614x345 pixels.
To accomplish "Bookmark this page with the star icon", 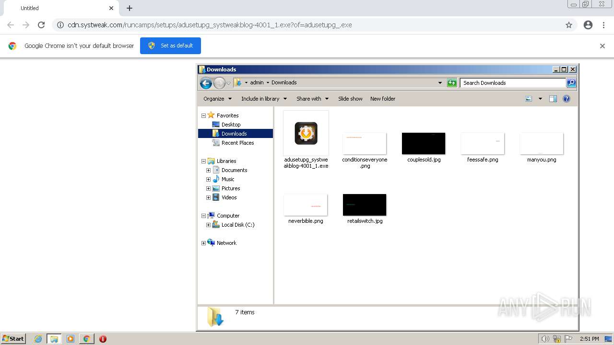I will 569,25.
